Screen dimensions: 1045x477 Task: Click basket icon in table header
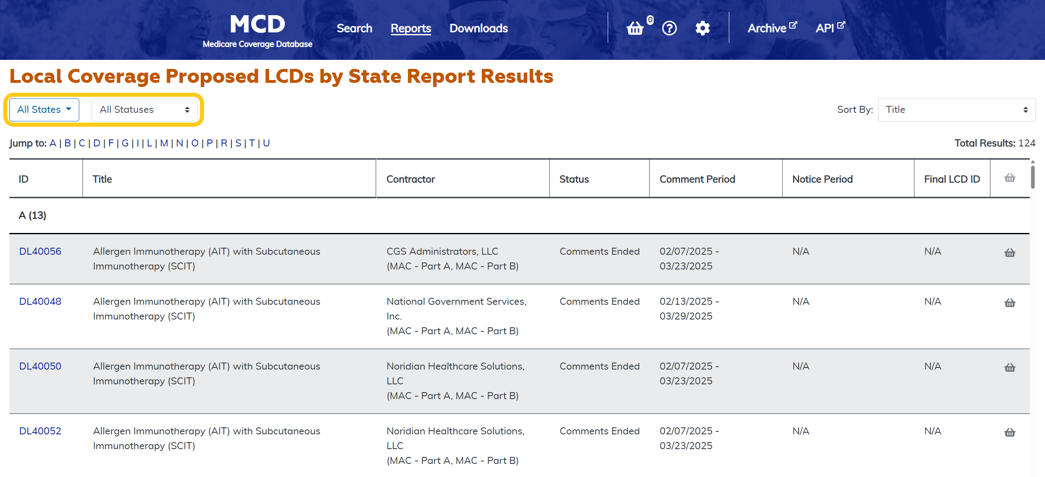coord(1010,178)
